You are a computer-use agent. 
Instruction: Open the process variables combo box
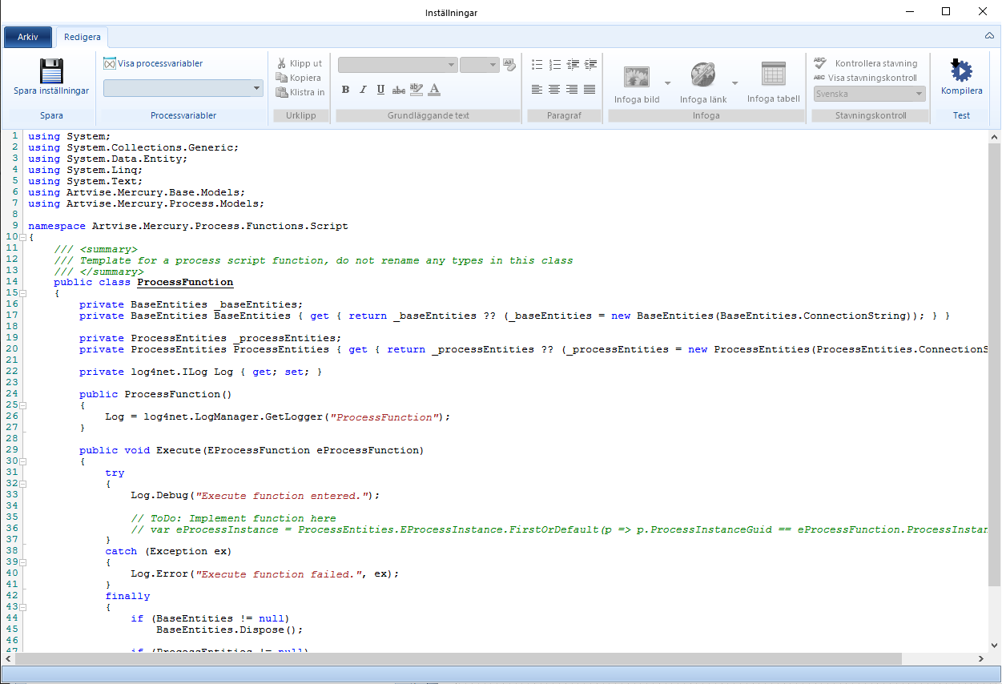(183, 88)
